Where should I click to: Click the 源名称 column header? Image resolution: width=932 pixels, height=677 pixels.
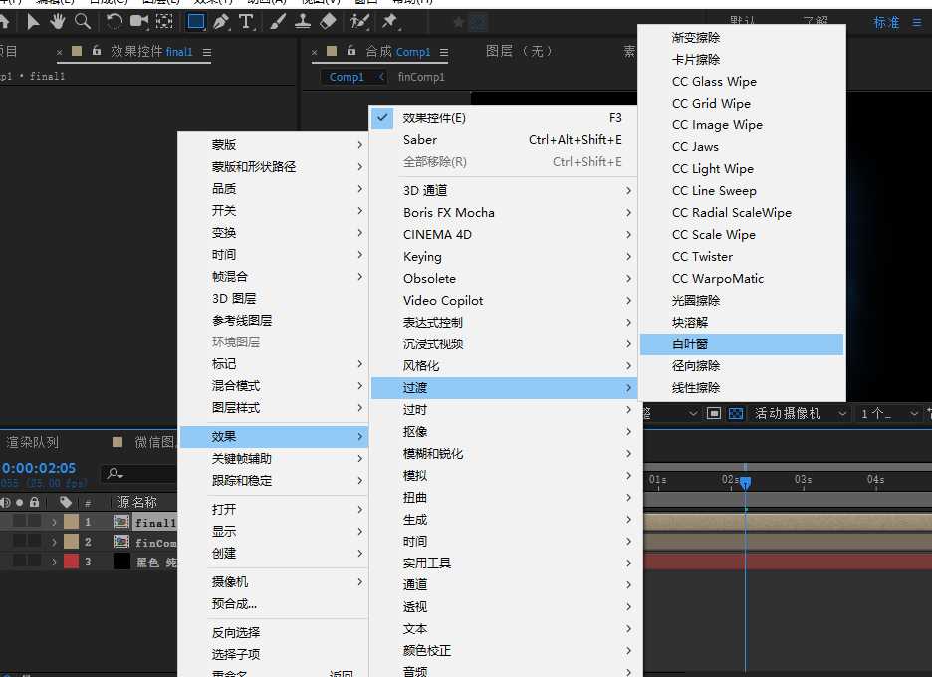136,502
